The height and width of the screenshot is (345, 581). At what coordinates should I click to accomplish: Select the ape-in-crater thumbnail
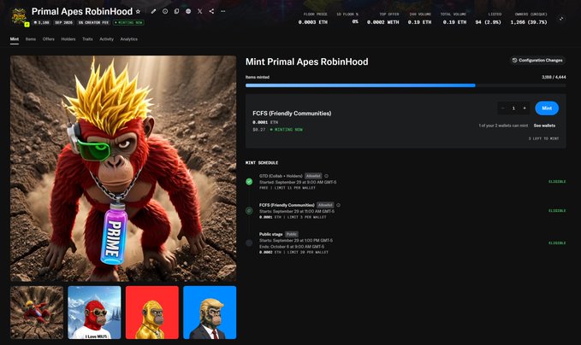pyautogui.click(x=37, y=313)
